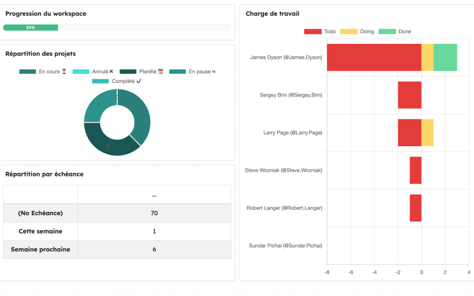Click the workspace progress bar at 24%
Screen dimensions: 474x296
[31, 28]
